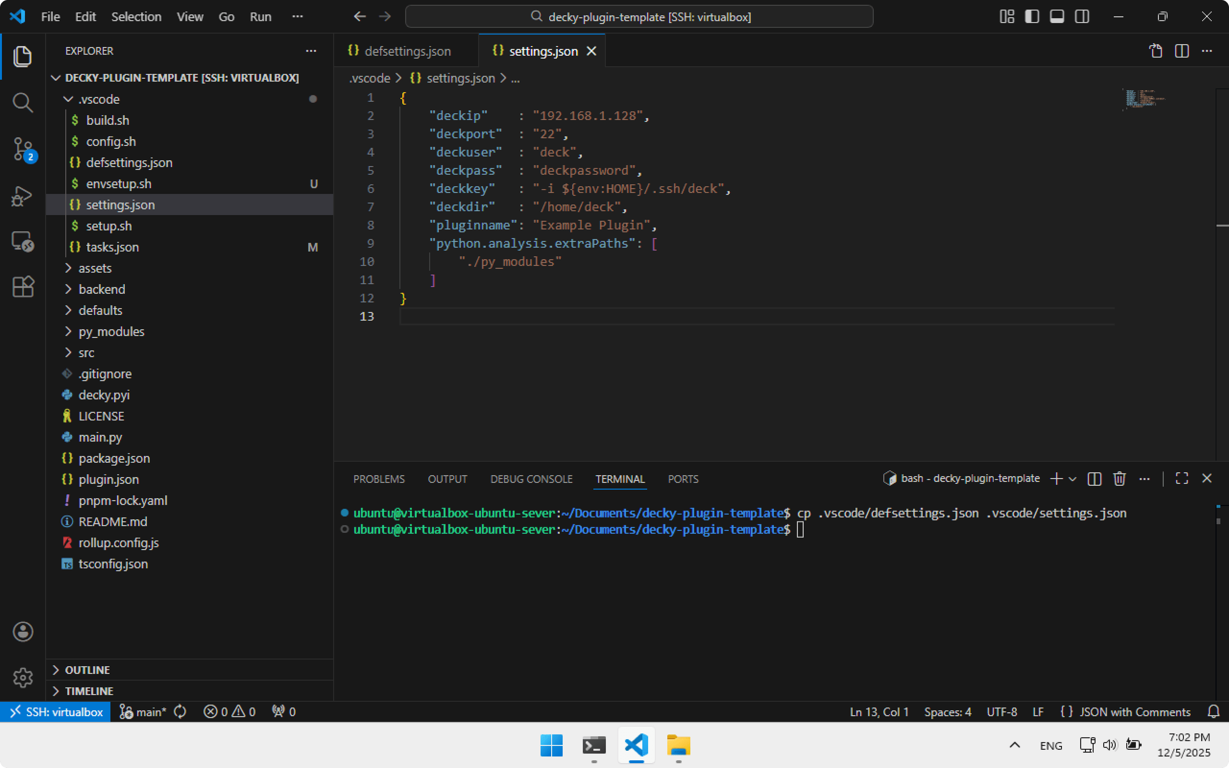
Task: Open the Remote Explorer view
Action: click(23, 242)
